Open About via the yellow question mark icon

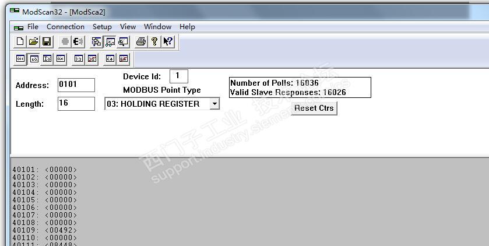click(x=154, y=41)
